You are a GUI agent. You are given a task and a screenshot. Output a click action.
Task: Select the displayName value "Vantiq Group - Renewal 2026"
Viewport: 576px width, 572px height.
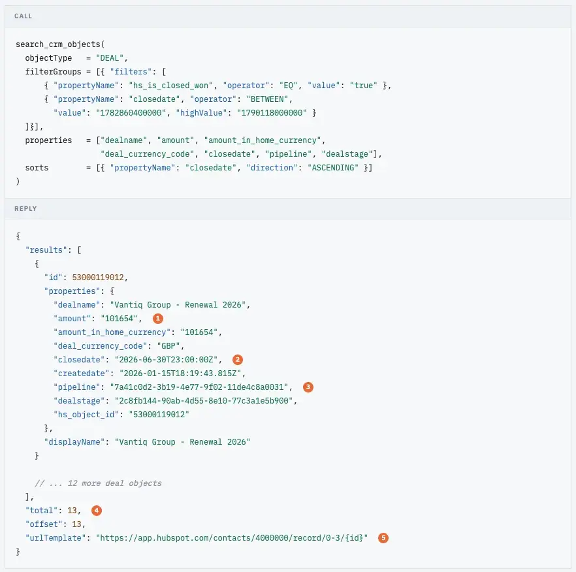pyautogui.click(x=183, y=442)
